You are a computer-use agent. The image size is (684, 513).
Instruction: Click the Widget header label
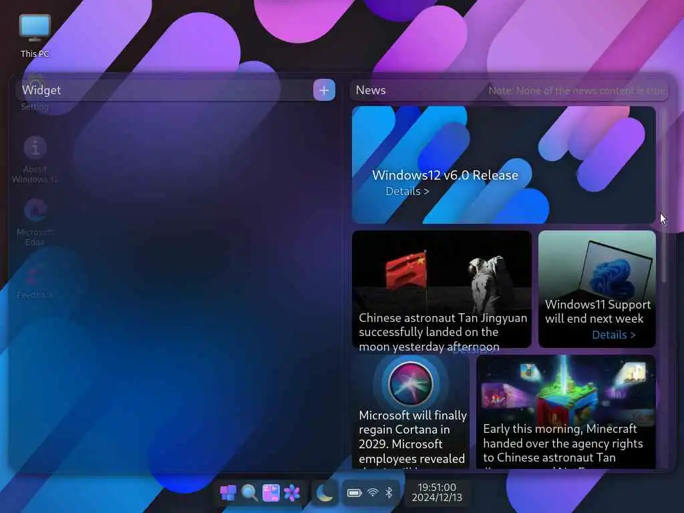click(x=41, y=90)
